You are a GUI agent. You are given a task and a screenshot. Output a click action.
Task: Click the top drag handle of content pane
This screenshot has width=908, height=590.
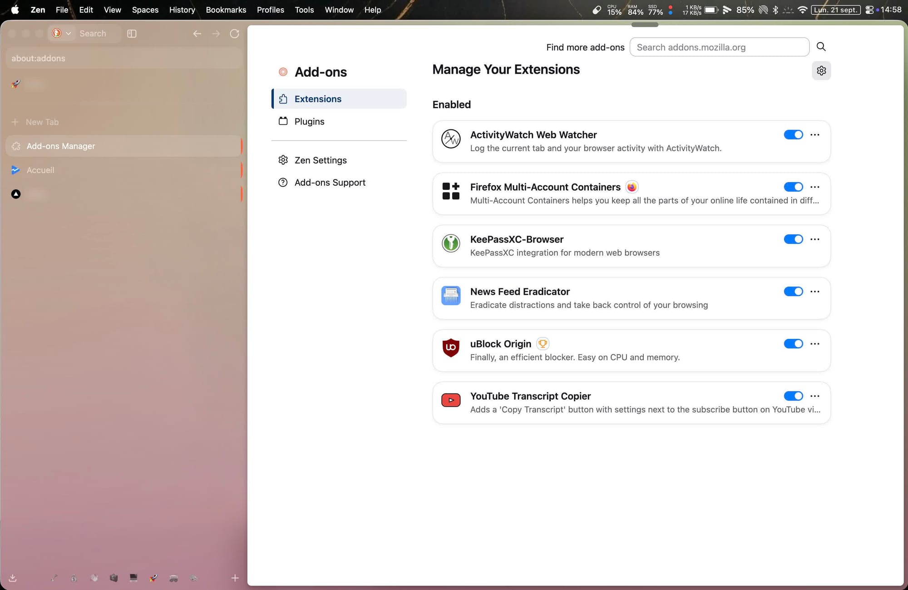[x=645, y=25]
